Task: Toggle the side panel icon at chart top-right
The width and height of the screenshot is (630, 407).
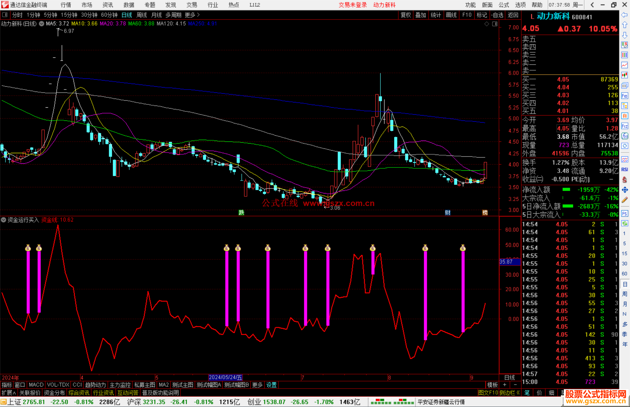Action: [495, 24]
